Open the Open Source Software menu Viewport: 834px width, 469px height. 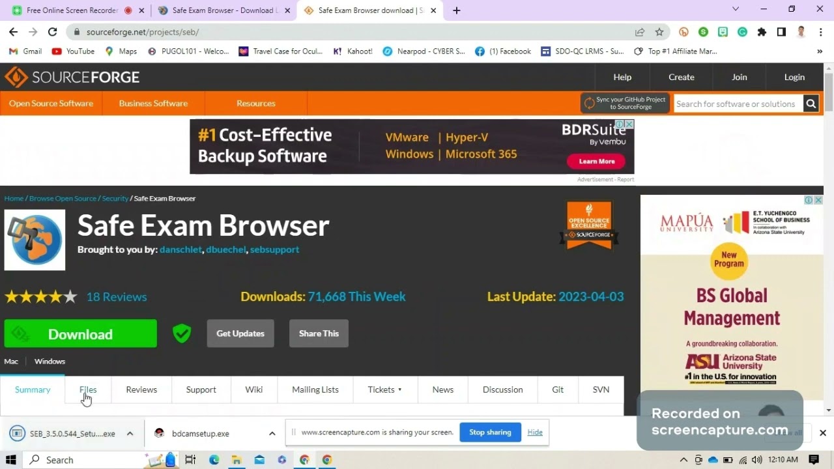tap(51, 104)
